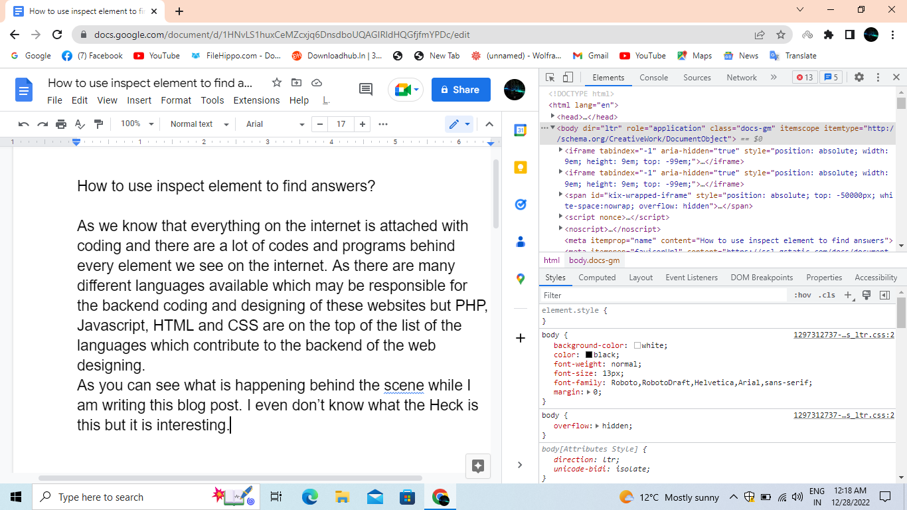Viewport: 907px width, 510px height.
Task: Star the document in Google Docs
Action: 277,82
